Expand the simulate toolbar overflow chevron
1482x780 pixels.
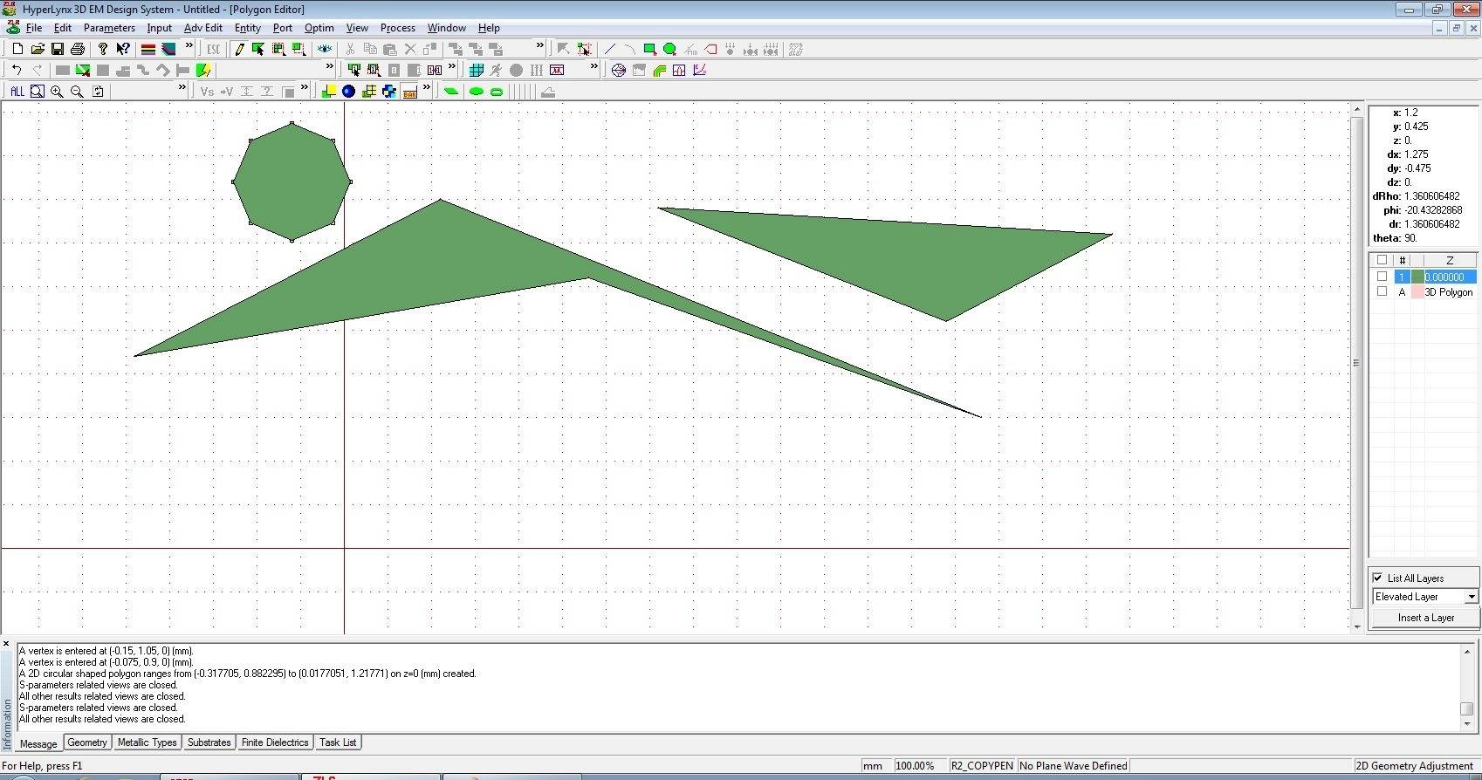tap(594, 67)
